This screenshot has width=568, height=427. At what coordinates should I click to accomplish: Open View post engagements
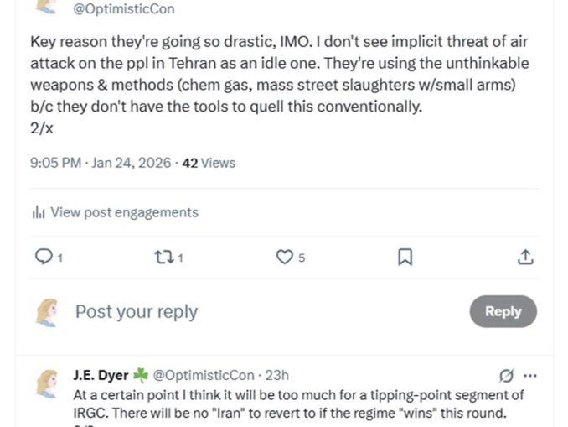tap(124, 212)
